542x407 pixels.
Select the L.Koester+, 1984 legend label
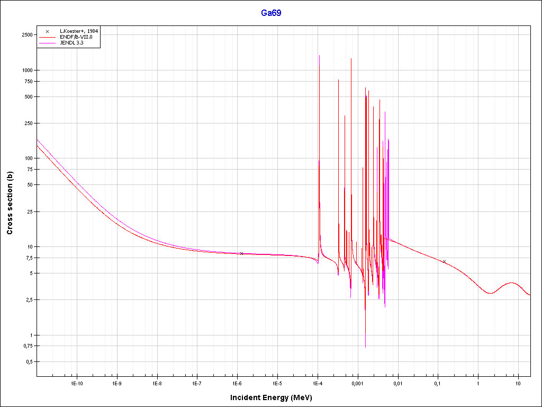click(x=79, y=31)
